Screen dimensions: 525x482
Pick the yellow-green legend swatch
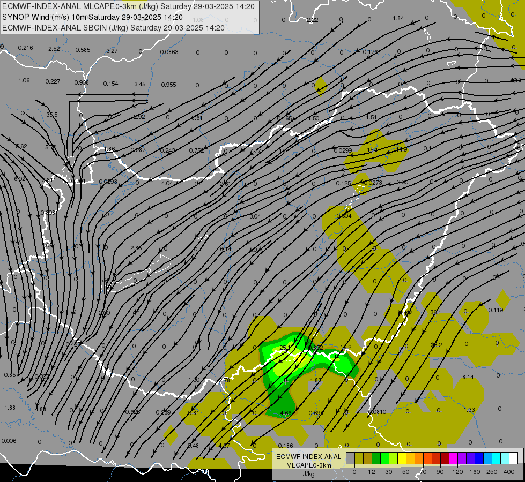394,458
